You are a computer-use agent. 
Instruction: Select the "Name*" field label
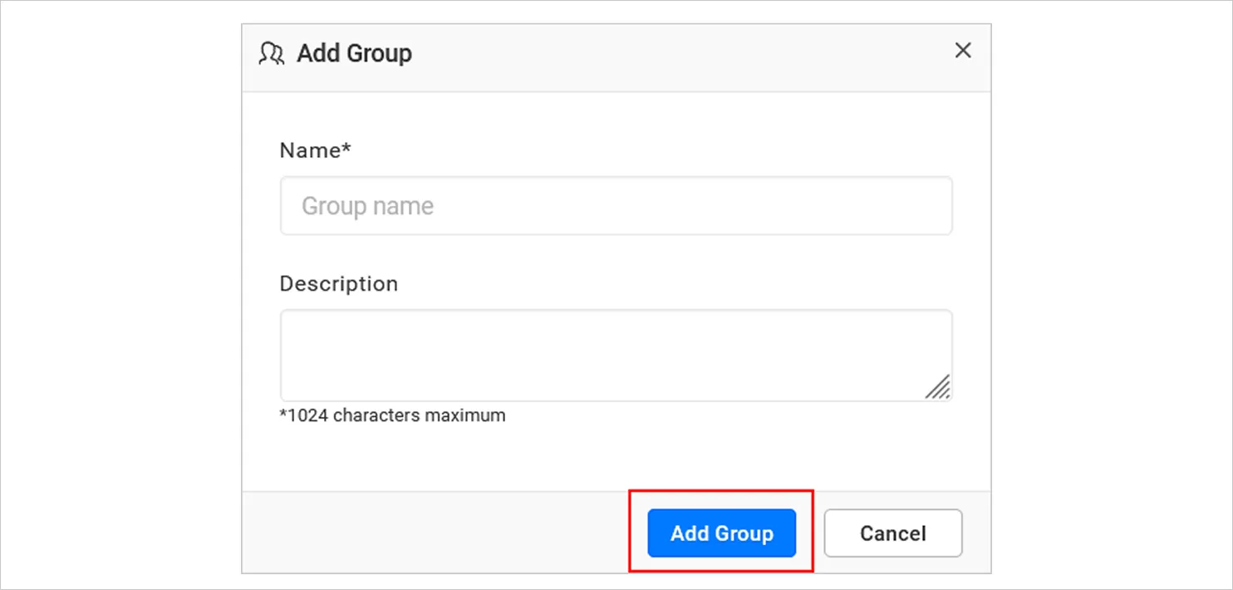[316, 150]
